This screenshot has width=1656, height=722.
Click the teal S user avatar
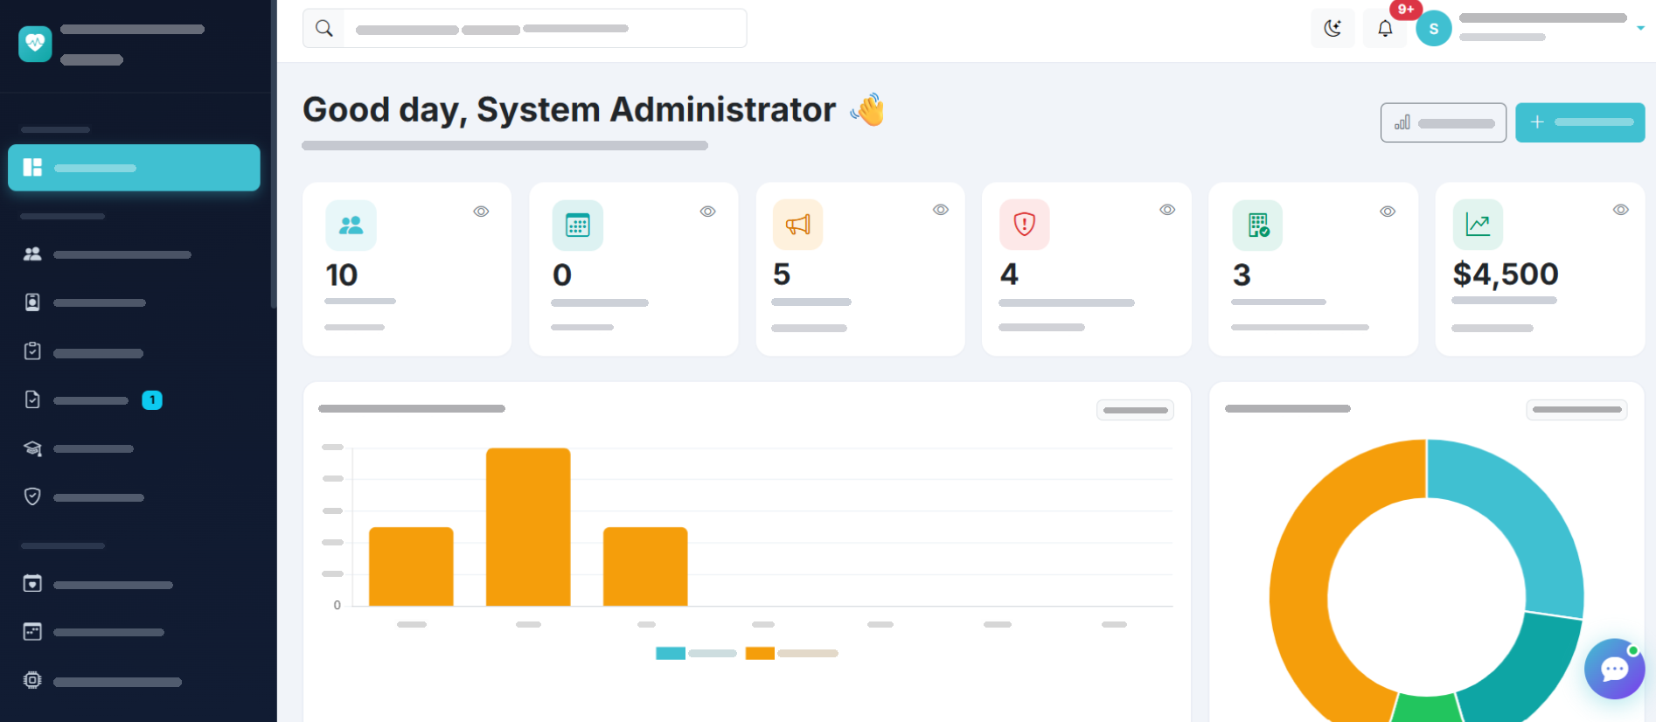pos(1434,29)
